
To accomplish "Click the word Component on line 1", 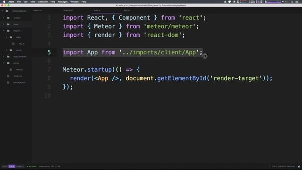I will 134,18.
